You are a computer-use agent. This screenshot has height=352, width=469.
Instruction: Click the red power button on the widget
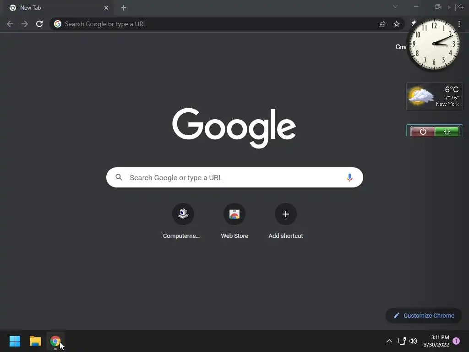(x=423, y=132)
